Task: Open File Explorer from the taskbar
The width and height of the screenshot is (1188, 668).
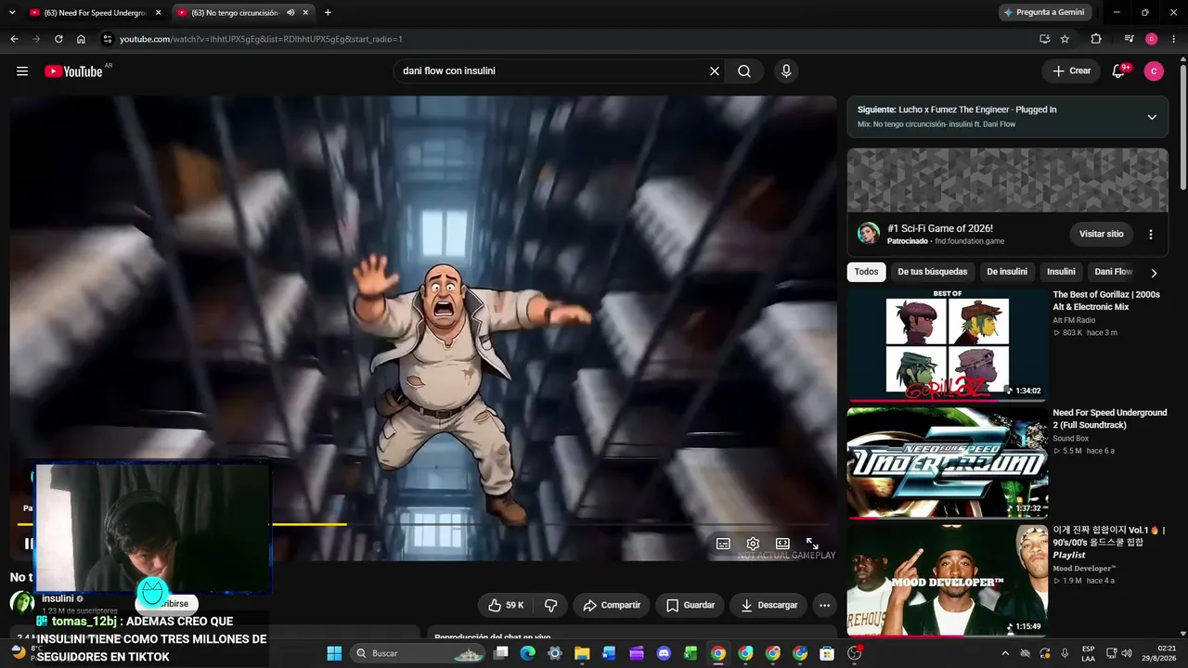Action: [582, 653]
